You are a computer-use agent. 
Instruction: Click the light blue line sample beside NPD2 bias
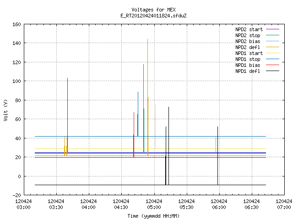pos(272,41)
